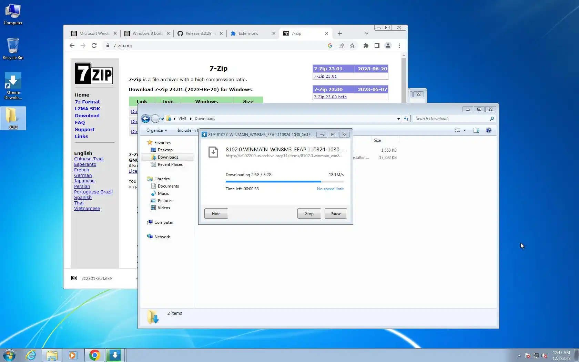
Task: Open Chrome tab search chevron
Action: pos(367,33)
